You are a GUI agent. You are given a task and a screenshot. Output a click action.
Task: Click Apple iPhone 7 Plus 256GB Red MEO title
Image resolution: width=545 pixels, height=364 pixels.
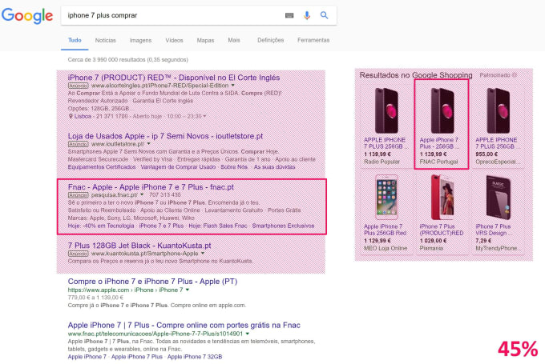point(386,230)
